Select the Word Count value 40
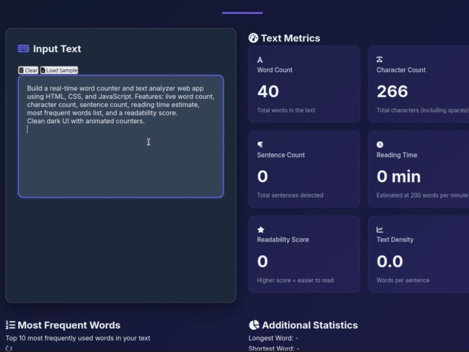Screen dimensions: 469x352 click(268, 92)
